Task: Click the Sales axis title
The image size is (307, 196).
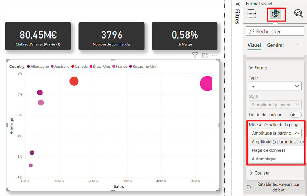Action: point(119,187)
